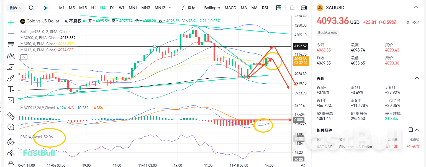
Task: Click the Bollinger indicator button
Action: pos(212,8)
